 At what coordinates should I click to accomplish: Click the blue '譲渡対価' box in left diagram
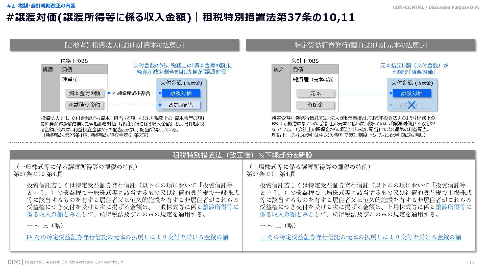tap(181, 93)
